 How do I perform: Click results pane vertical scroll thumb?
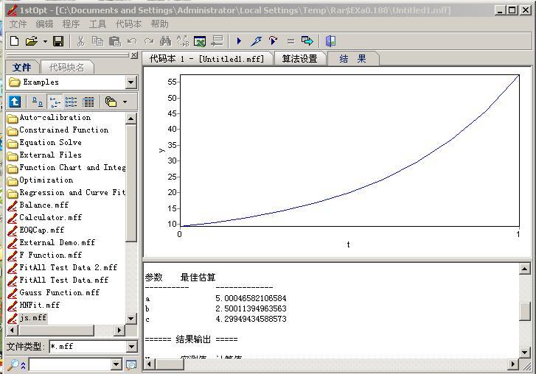pos(524,311)
